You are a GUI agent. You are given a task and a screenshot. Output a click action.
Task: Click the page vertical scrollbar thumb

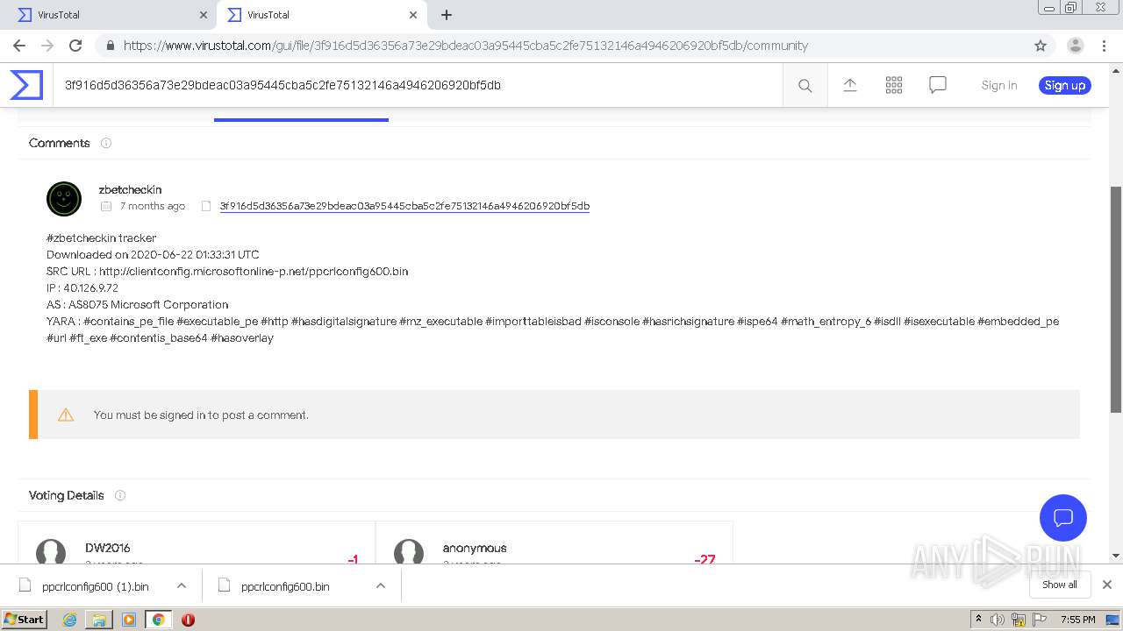pyautogui.click(x=1116, y=298)
